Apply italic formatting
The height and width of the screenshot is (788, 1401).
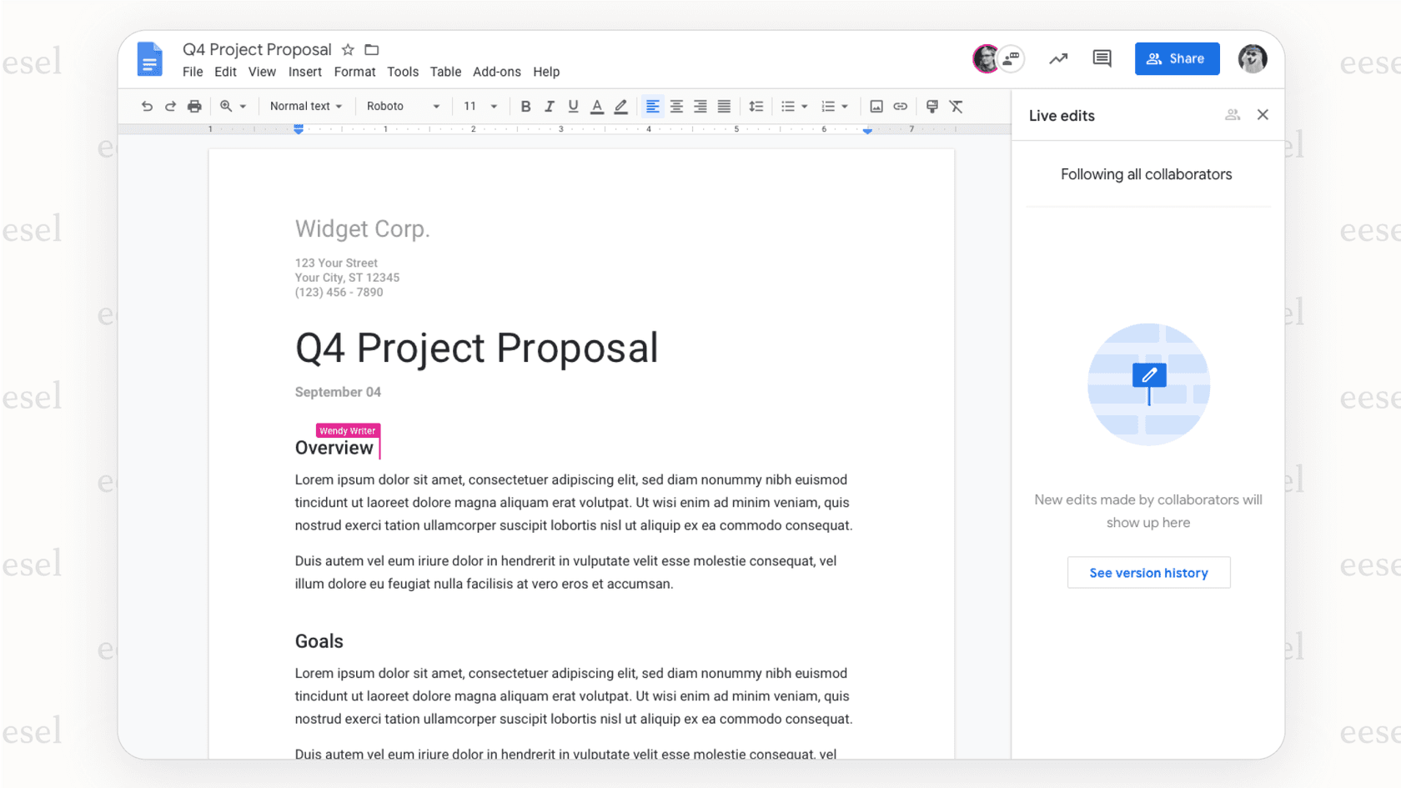tap(550, 106)
